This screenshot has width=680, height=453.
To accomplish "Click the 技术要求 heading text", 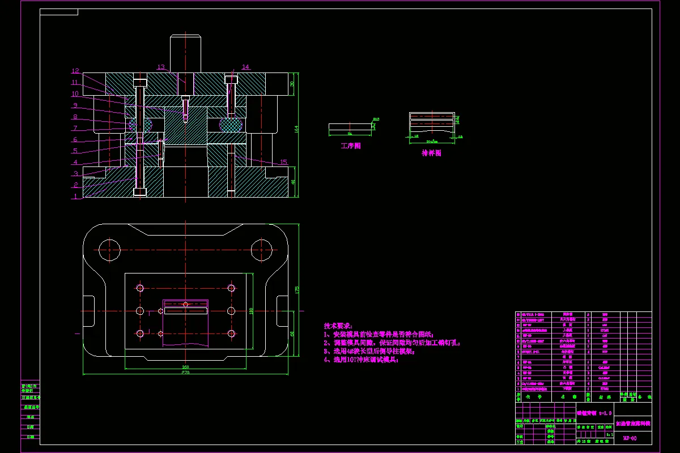I will click(338, 326).
